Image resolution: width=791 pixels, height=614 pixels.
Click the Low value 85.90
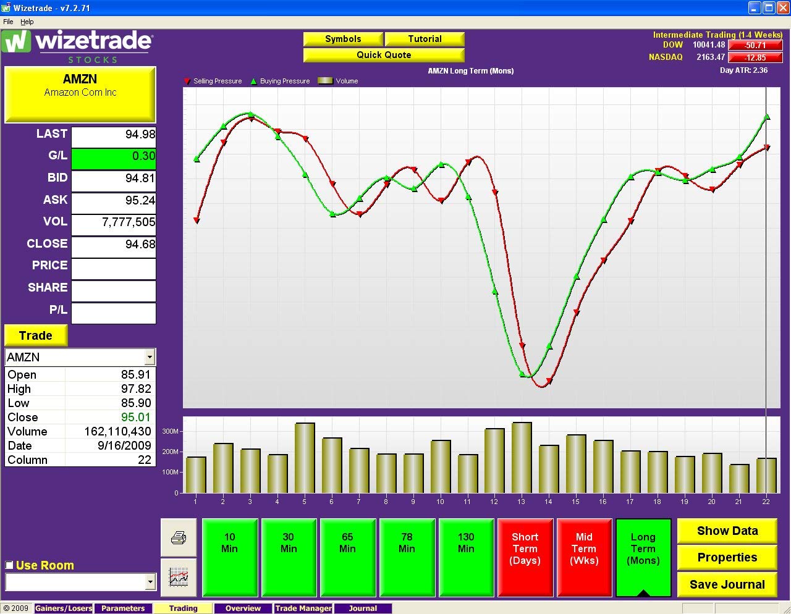click(x=136, y=403)
